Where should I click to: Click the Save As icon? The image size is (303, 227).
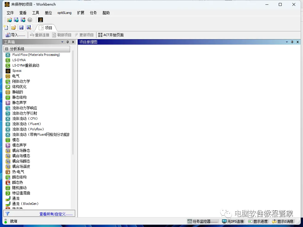[29, 27]
